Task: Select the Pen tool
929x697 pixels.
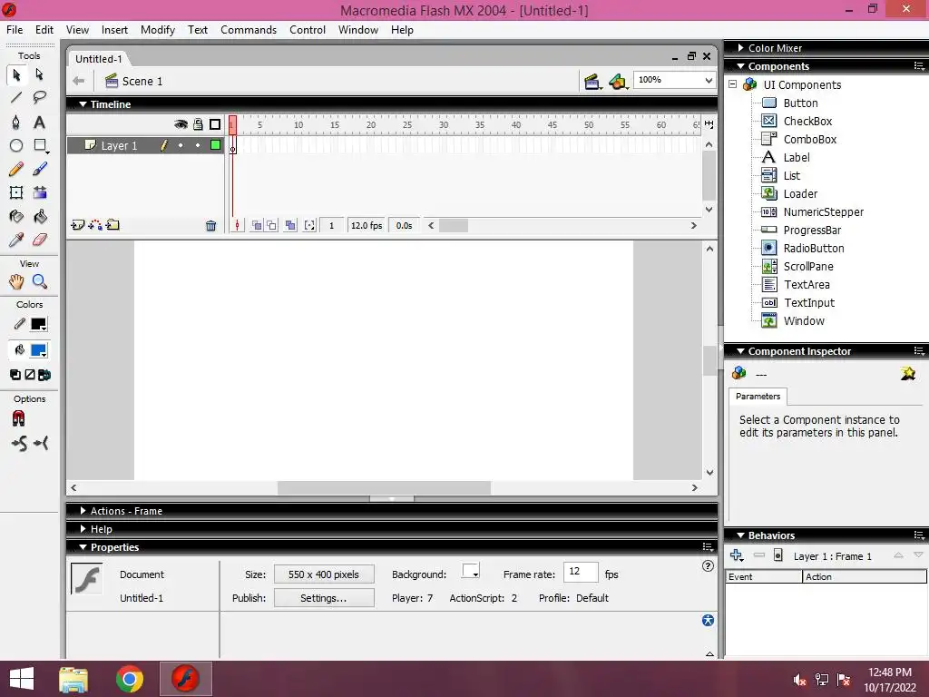Action: [16, 123]
